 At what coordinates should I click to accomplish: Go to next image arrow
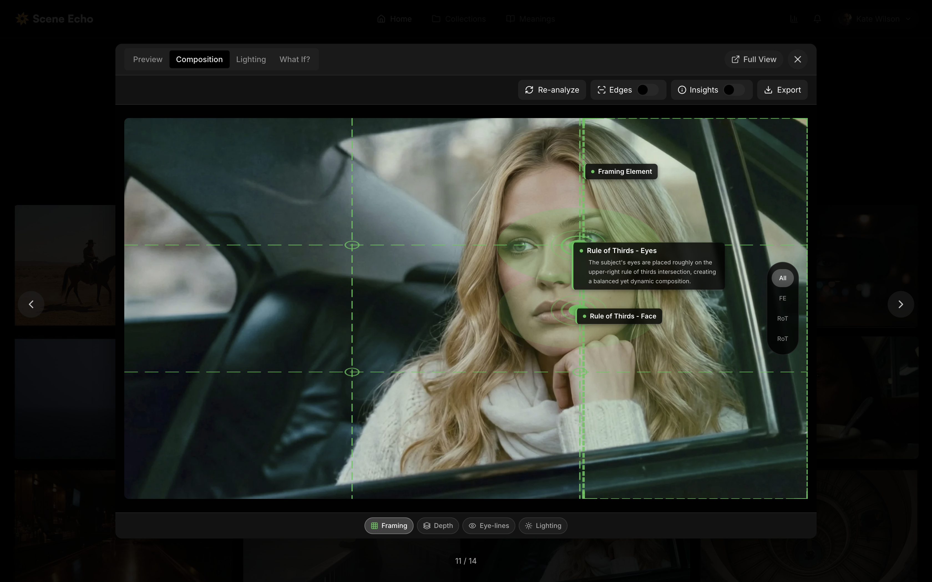click(x=900, y=305)
